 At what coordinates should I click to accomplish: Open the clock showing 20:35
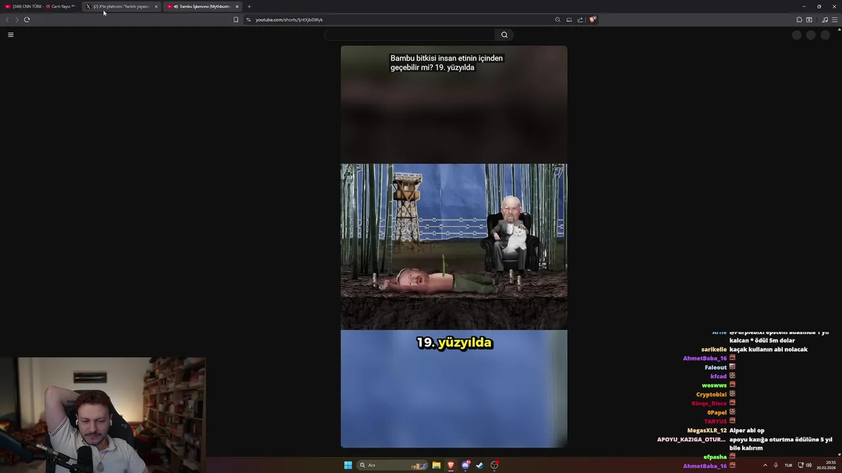click(826, 465)
